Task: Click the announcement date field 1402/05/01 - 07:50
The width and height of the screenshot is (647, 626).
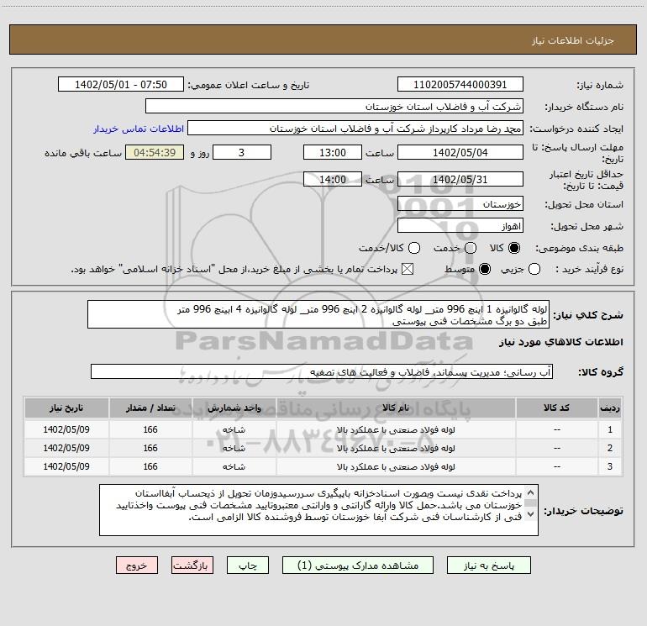Action: (x=121, y=84)
